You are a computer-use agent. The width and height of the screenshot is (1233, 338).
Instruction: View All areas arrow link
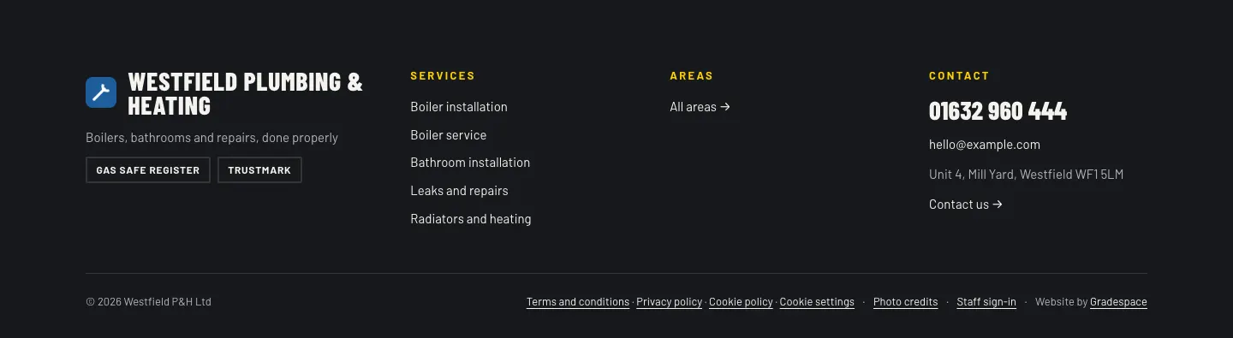coord(700,107)
